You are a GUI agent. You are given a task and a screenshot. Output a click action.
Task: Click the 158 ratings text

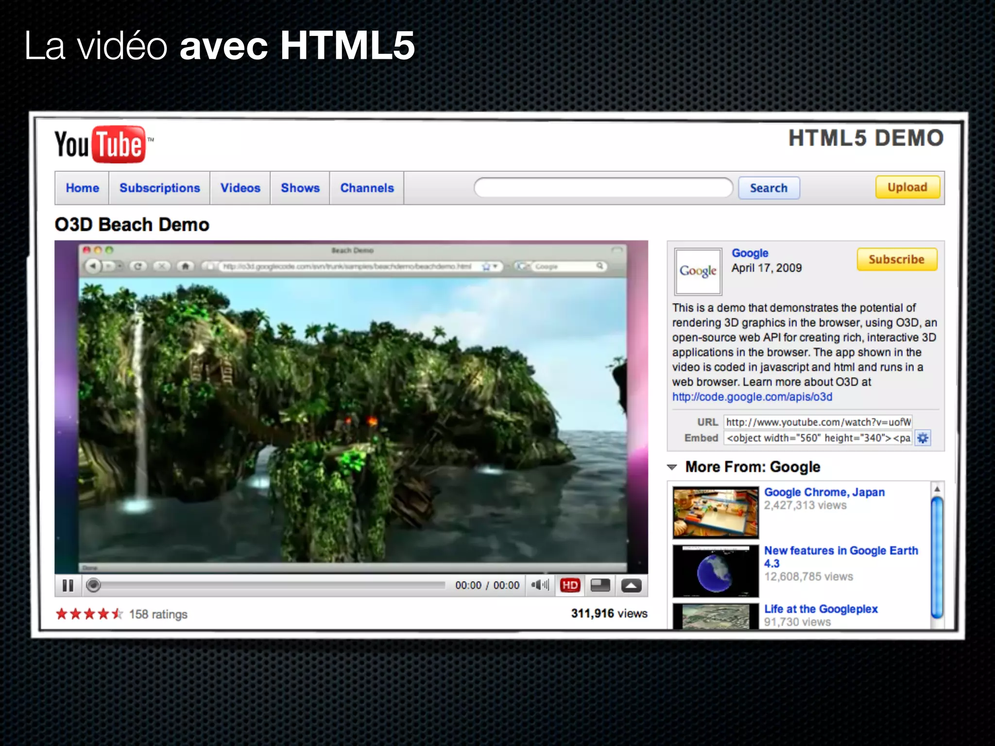(158, 614)
